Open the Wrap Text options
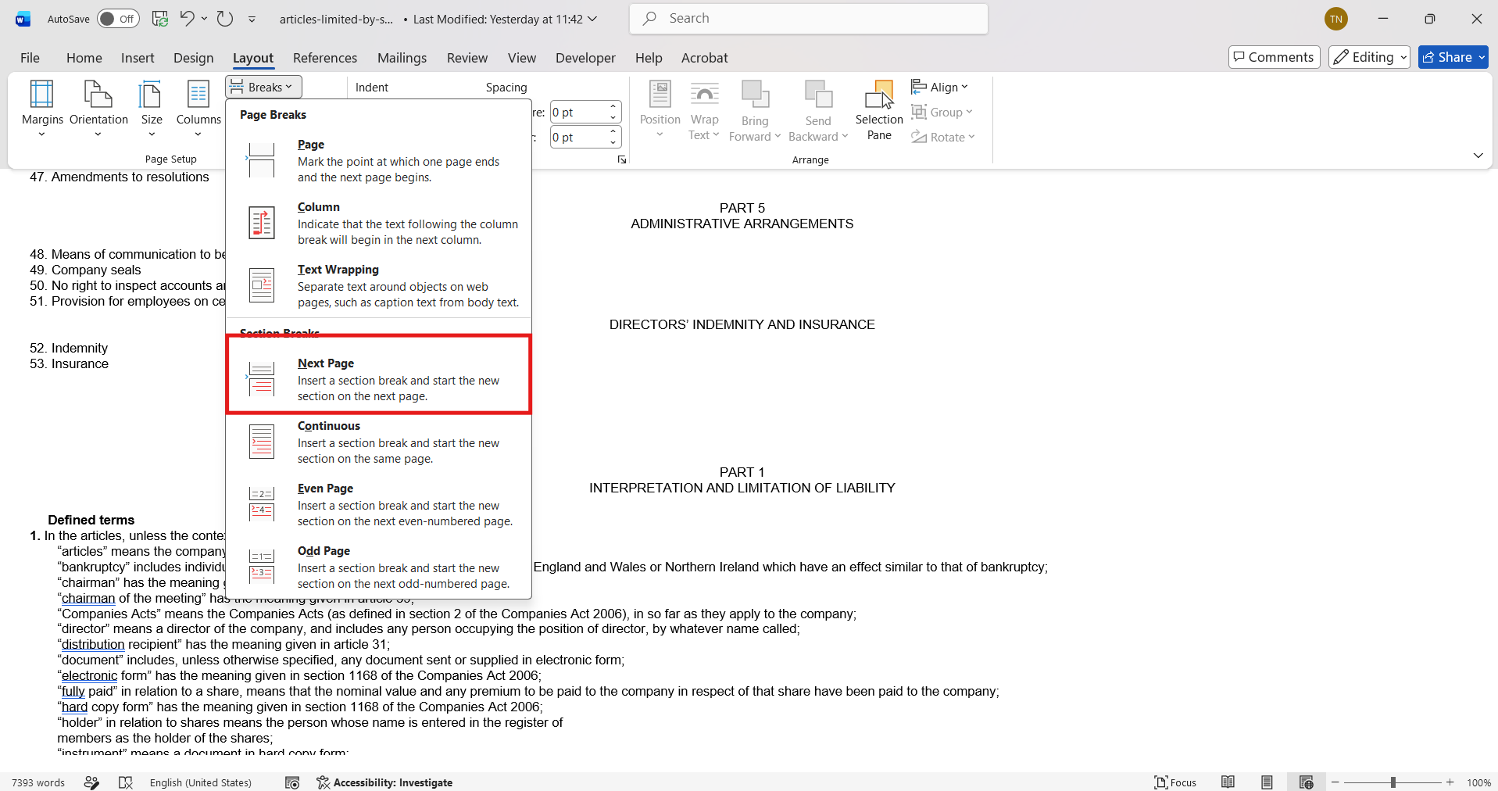The image size is (1498, 791). (704, 109)
